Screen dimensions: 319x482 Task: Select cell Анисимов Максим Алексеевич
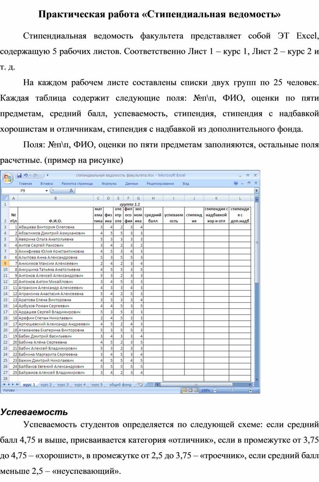pyautogui.click(x=55, y=264)
